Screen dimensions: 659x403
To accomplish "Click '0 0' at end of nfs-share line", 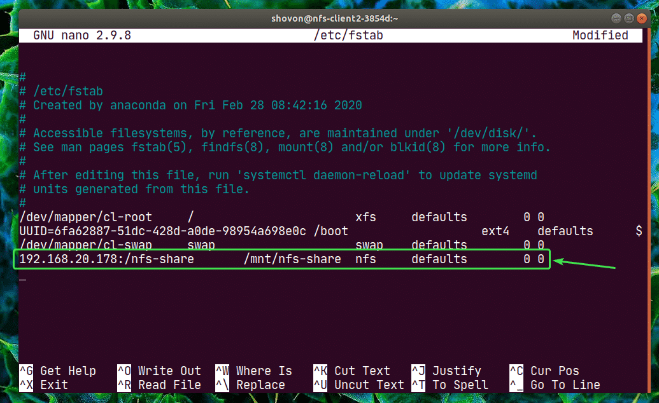I will tap(534, 259).
